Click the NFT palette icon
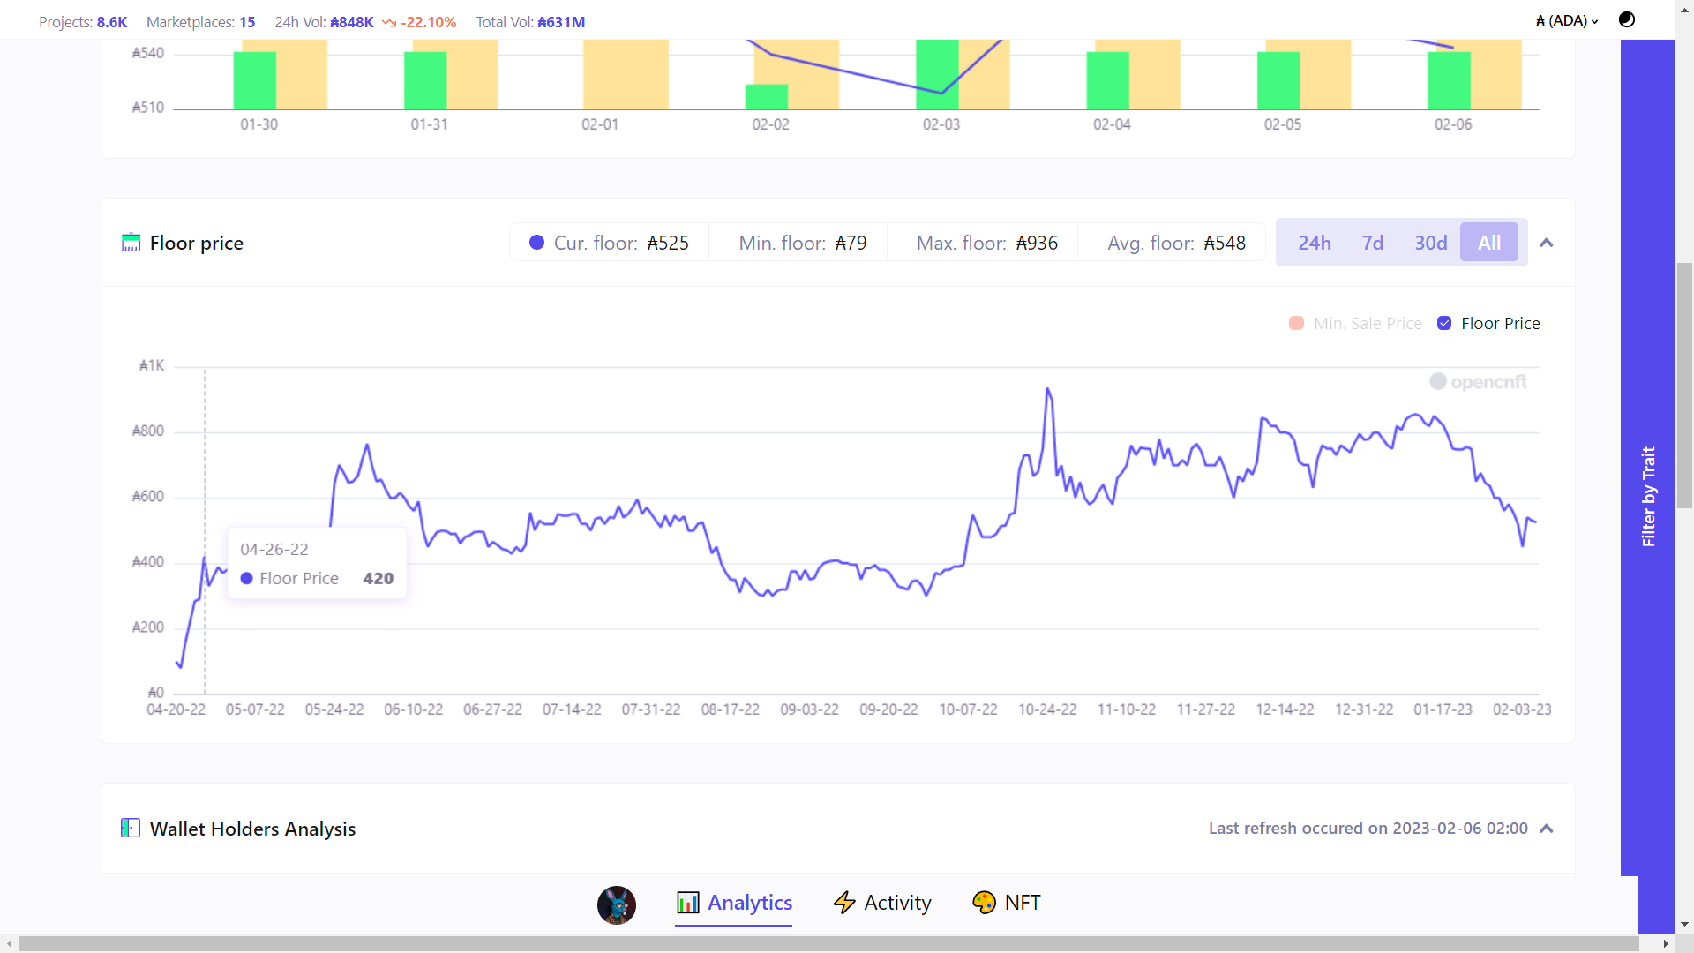This screenshot has width=1694, height=953. [x=984, y=903]
